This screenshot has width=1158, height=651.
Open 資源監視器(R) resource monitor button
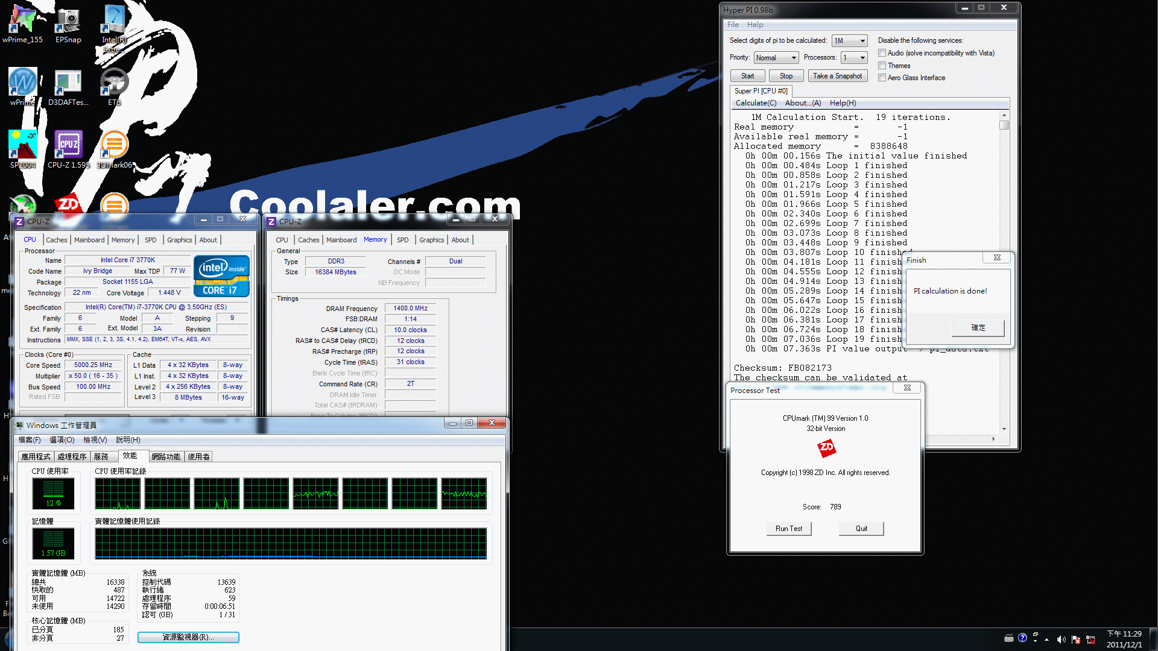[188, 637]
